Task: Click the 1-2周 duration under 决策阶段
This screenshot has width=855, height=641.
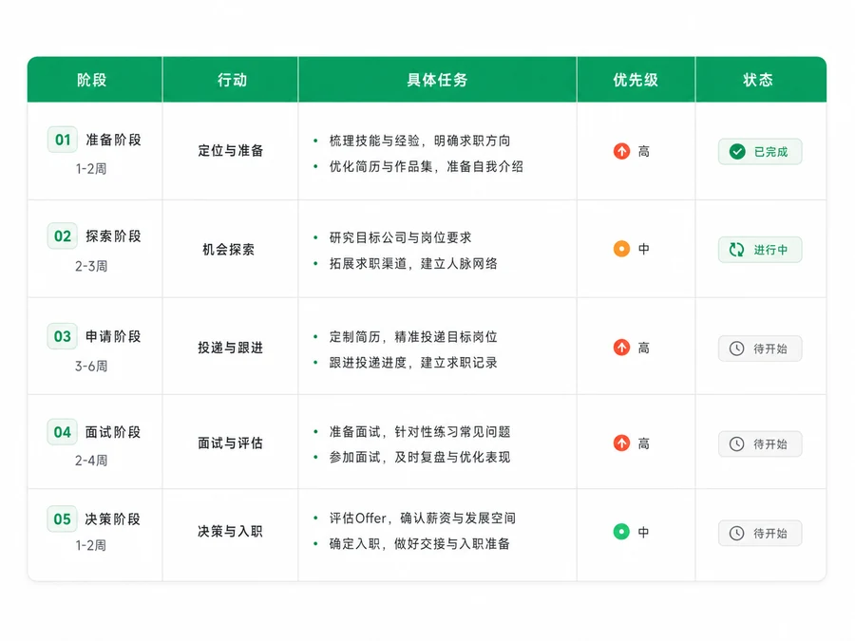Action: [91, 545]
